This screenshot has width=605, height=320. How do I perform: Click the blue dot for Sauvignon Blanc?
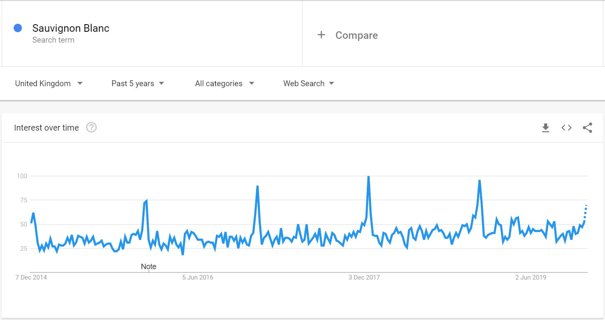(x=18, y=28)
